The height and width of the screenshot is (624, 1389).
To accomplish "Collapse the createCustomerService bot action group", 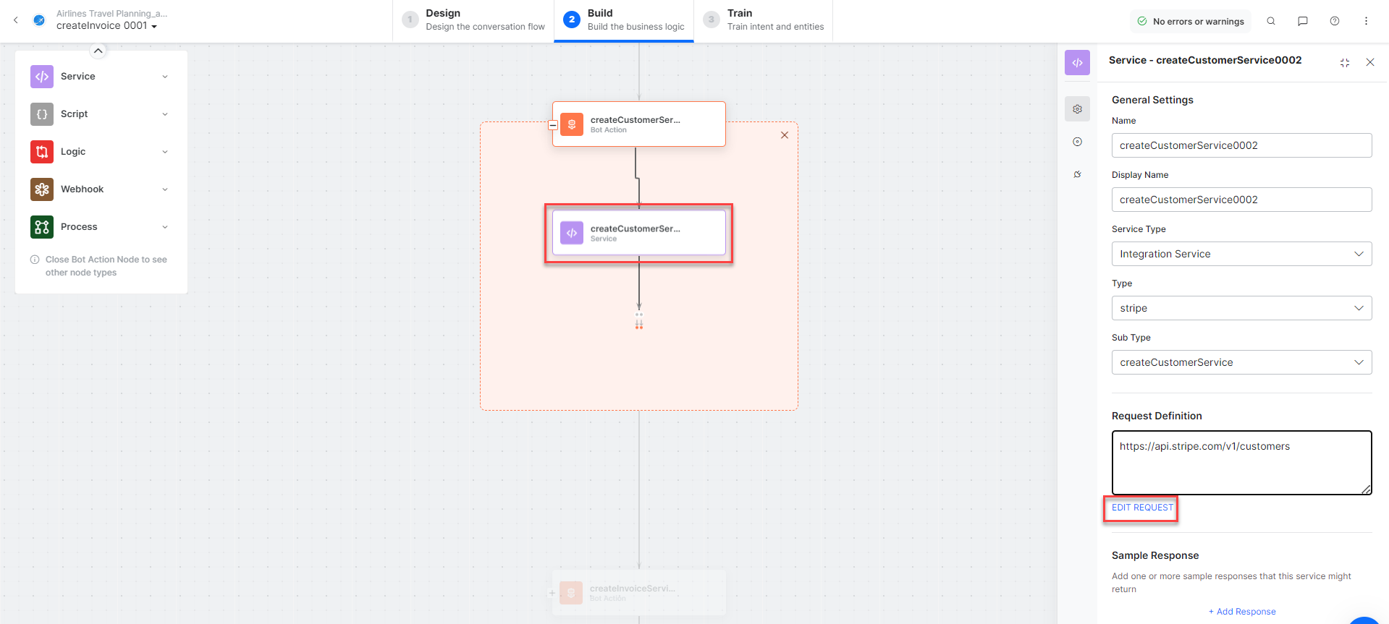I will [x=553, y=125].
